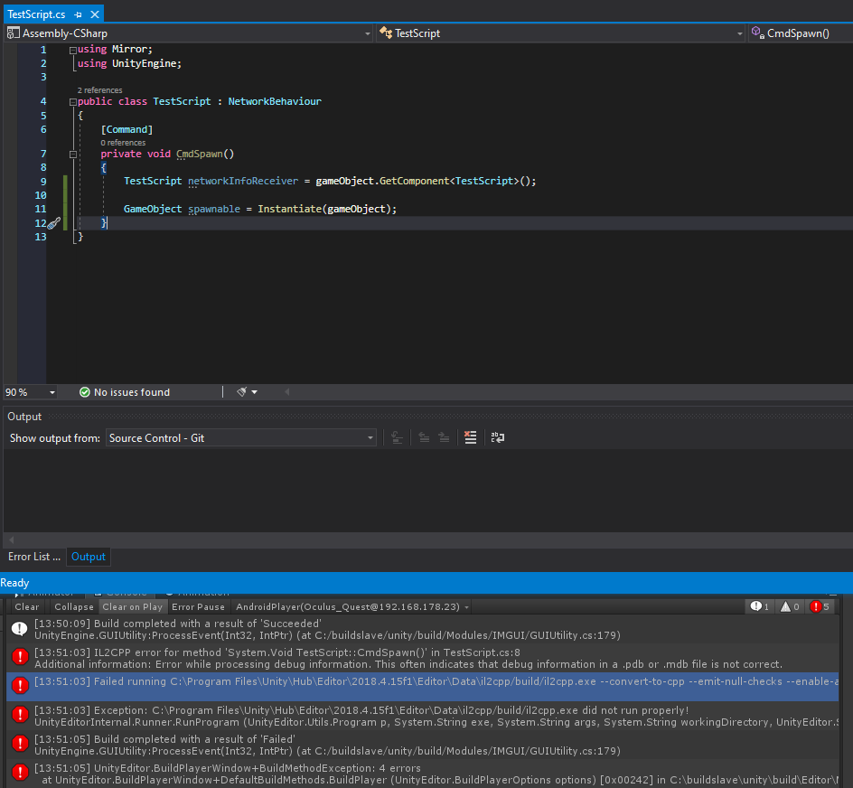
Task: Collapse the TestScript class block
Action: [x=73, y=102]
